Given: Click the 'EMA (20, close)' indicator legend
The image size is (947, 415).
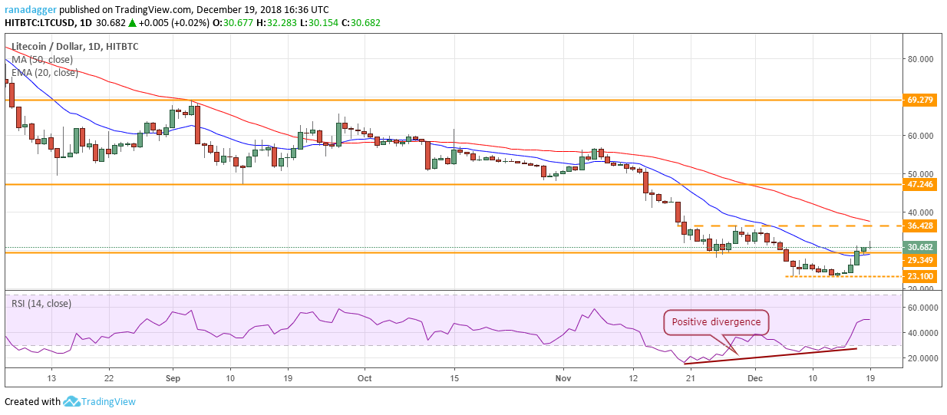Looking at the screenshot, I should pyautogui.click(x=45, y=73).
